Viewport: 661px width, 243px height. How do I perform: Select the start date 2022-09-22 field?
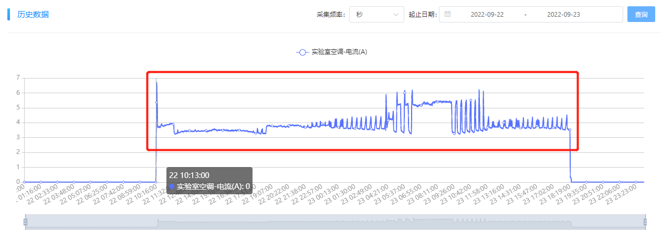tap(488, 15)
